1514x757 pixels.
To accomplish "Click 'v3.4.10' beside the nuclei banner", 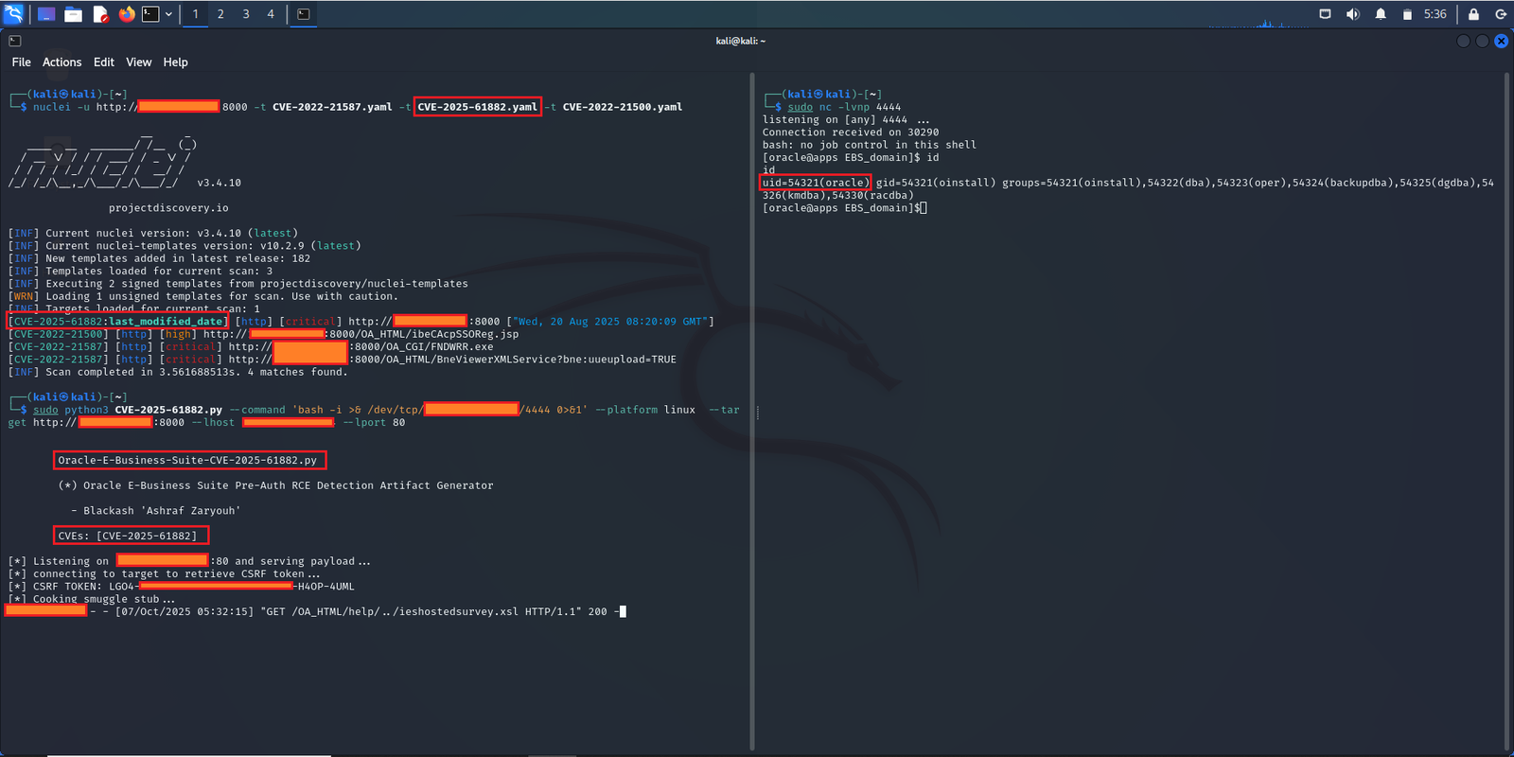I will (x=220, y=183).
